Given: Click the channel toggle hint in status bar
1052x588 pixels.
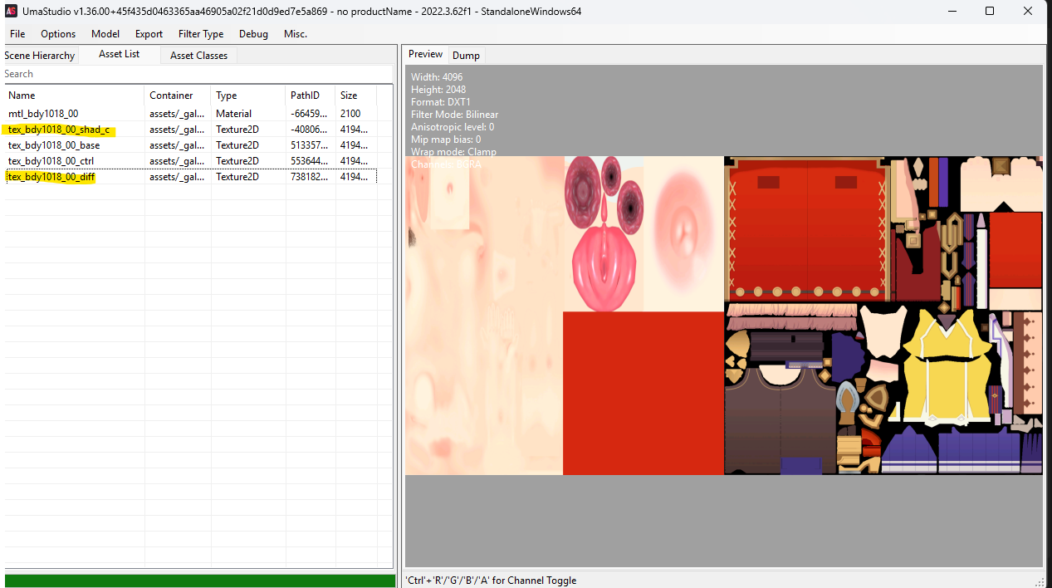Looking at the screenshot, I should click(x=491, y=581).
